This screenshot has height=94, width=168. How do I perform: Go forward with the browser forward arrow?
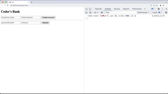[5, 5]
